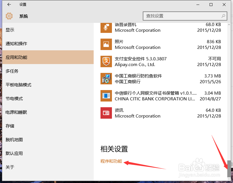233x183 pixels.
Task: Select the Alipay security control icon
Action: click(106, 61)
